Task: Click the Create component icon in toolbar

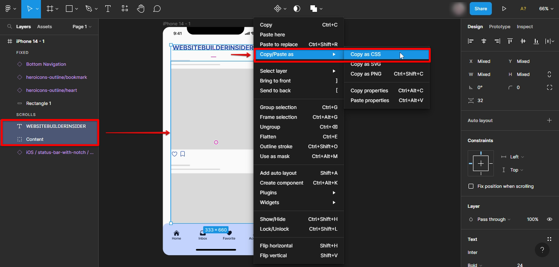Action: 277,9
